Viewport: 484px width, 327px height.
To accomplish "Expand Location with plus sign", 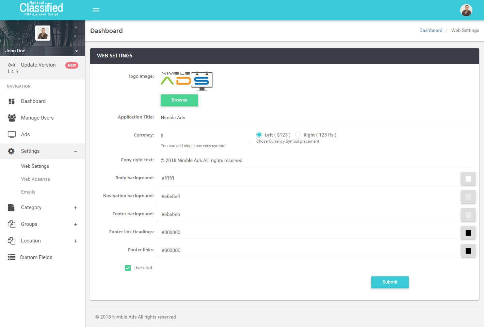I will click(76, 241).
